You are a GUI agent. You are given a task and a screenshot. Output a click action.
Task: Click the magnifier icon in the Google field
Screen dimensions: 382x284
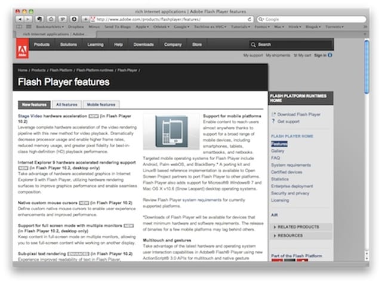click(261, 19)
